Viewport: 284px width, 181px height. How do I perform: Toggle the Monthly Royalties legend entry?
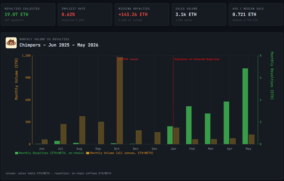click(49, 153)
